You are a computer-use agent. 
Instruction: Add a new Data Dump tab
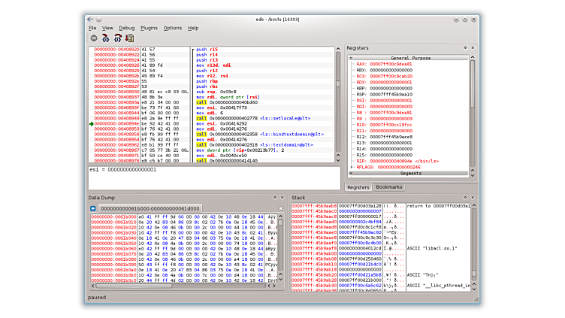[92, 208]
